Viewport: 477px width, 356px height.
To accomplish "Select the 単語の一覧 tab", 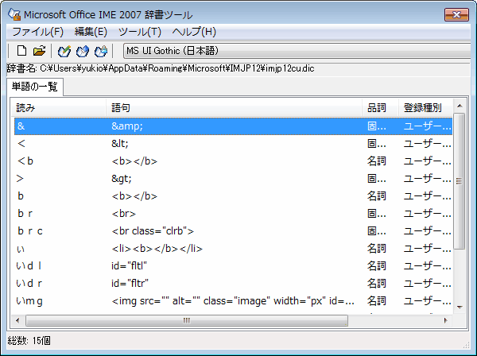I will (35, 87).
